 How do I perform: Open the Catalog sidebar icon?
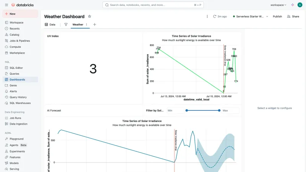7,34
